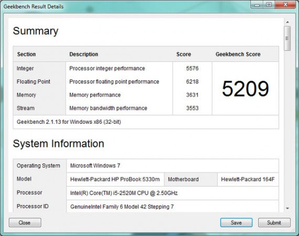Maximize the Geekbench Result Details window

(269, 5)
